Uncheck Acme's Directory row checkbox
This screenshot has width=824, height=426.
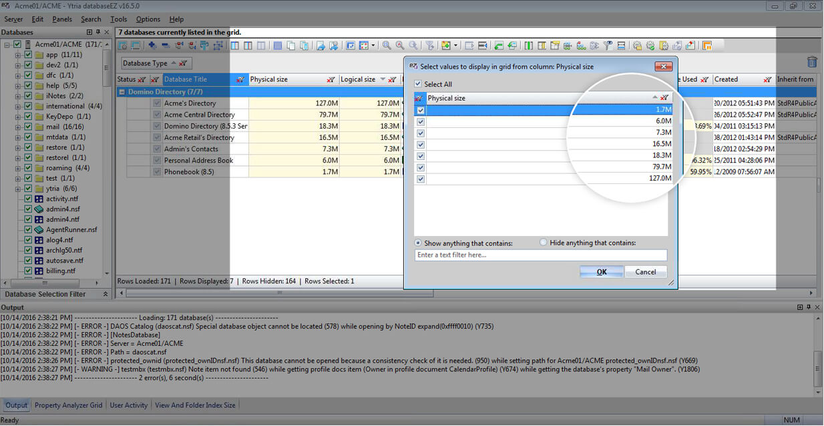pos(157,103)
